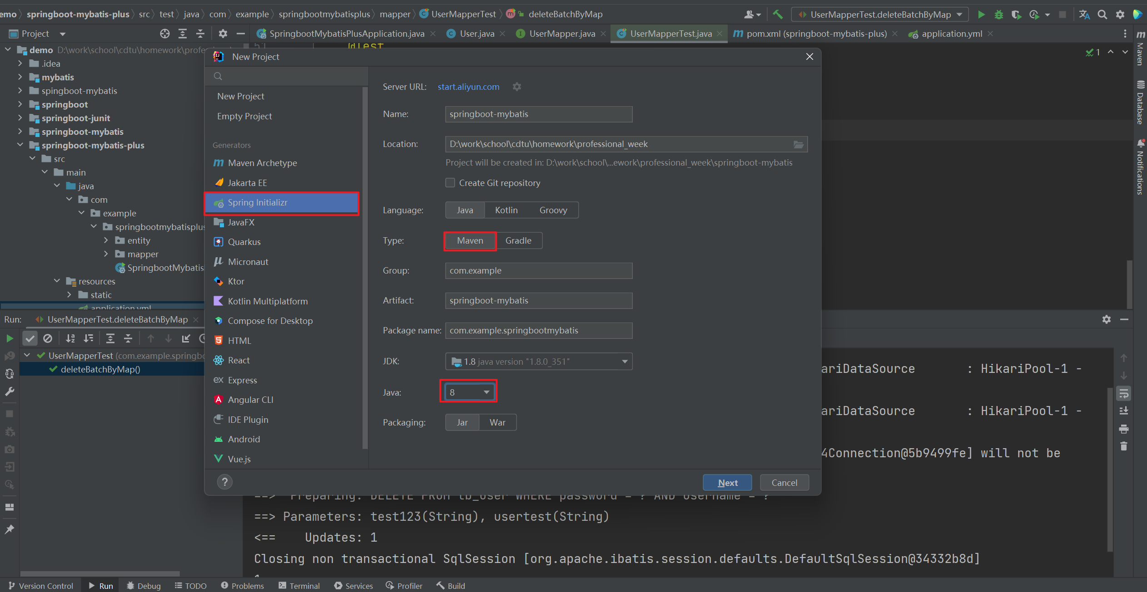This screenshot has height=592, width=1147.
Task: Click the Cancel button
Action: click(x=785, y=483)
